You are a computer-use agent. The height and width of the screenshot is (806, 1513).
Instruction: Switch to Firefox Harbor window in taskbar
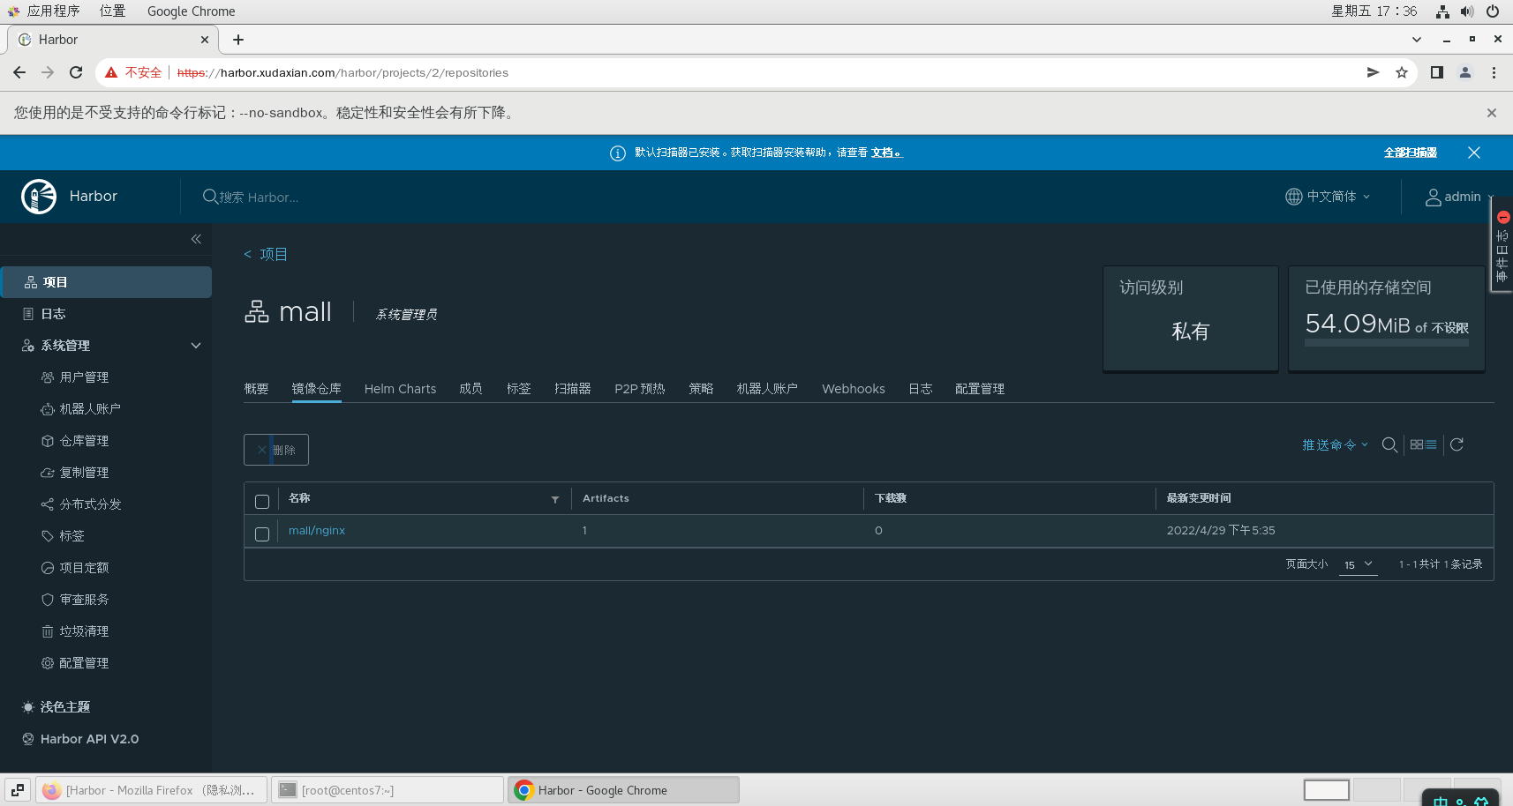(152, 790)
